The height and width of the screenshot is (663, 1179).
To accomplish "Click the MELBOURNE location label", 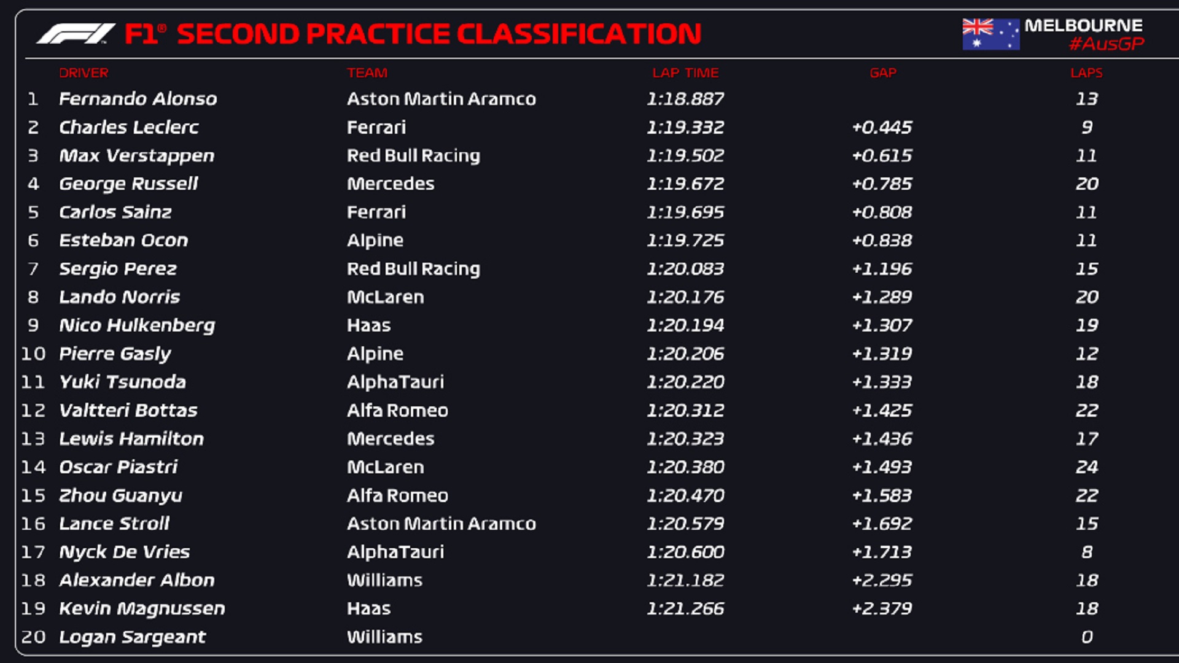I will pyautogui.click(x=1083, y=25).
